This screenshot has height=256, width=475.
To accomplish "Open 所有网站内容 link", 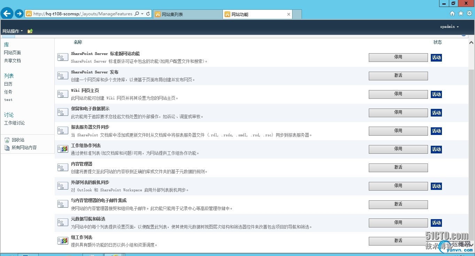I will pyautogui.click(x=24, y=147).
